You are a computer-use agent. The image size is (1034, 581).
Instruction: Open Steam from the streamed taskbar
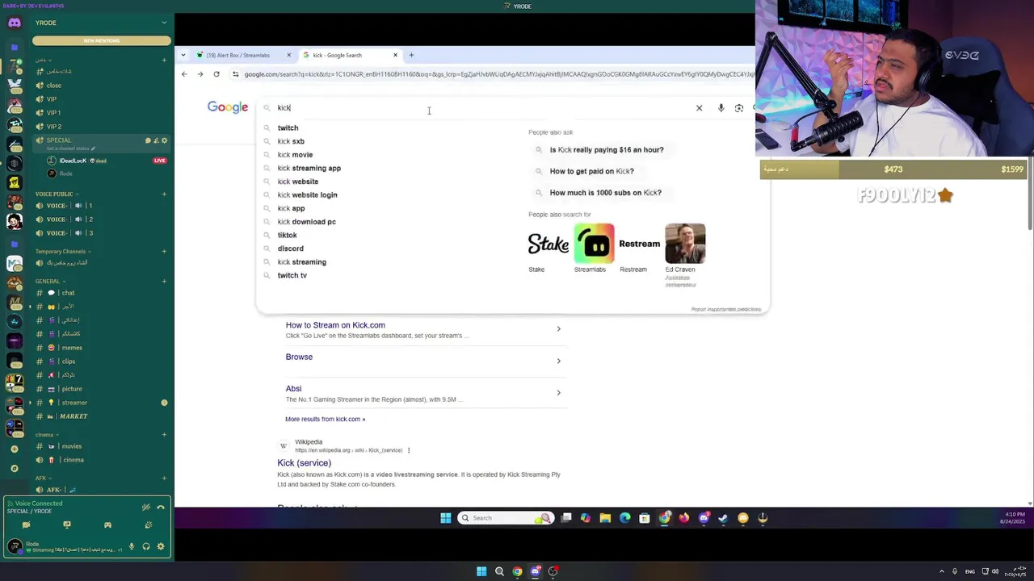point(723,518)
